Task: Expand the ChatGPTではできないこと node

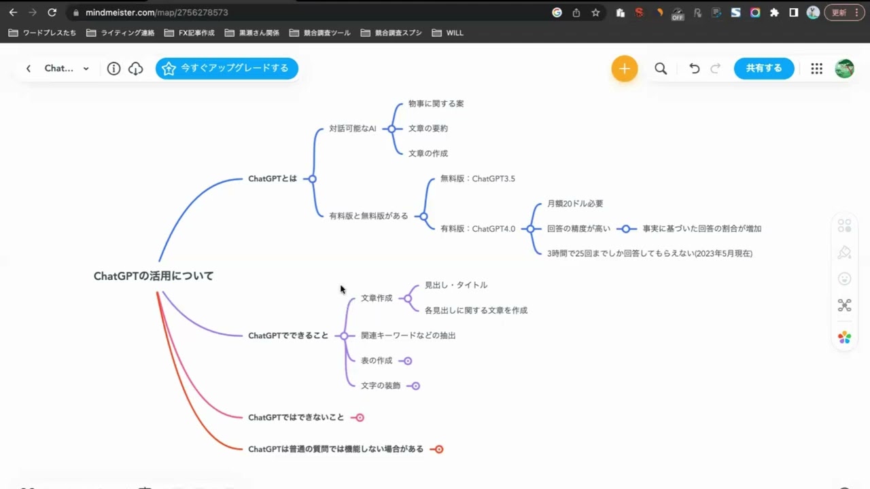Action: point(360,418)
